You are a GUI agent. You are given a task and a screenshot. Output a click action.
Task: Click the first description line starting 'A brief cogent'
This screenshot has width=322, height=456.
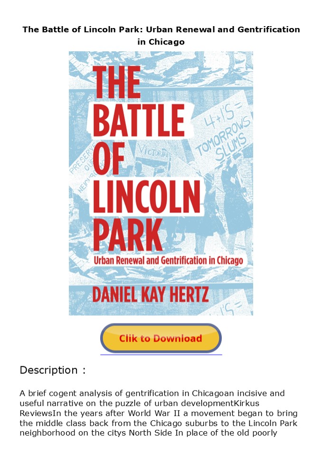point(152,393)
